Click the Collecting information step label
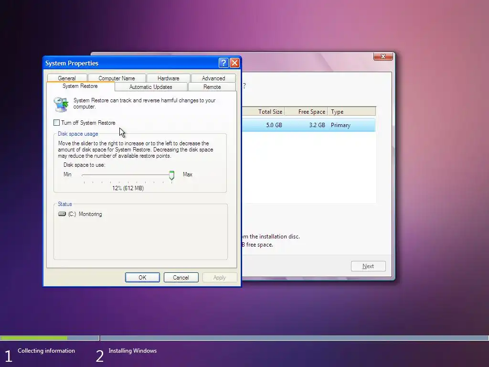489x367 pixels. [x=46, y=351]
